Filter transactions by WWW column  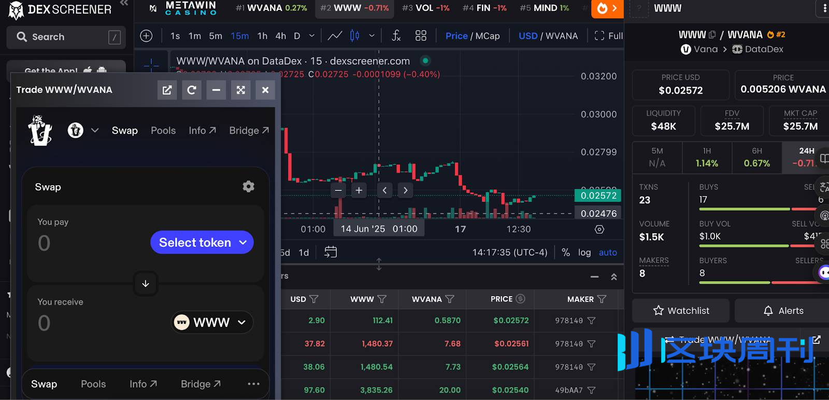click(x=382, y=299)
